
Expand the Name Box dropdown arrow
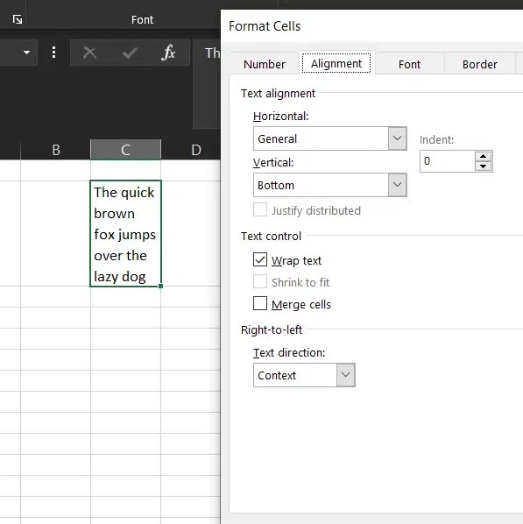click(x=26, y=53)
